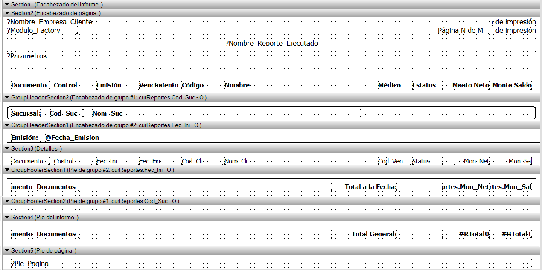This screenshot has height=270, width=542.
Task: Select the Estatus column heading
Action: pos(427,85)
